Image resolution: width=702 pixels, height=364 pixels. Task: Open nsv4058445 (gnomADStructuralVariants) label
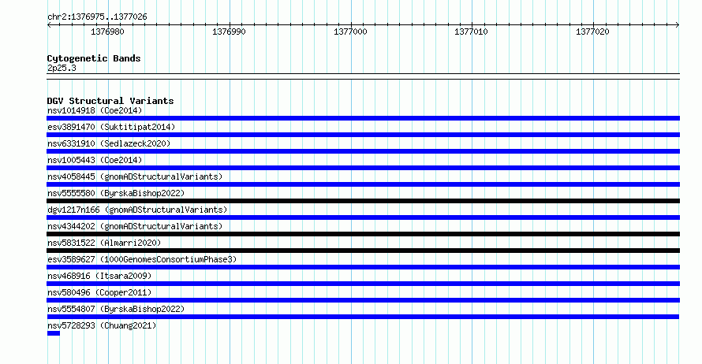[135, 176]
